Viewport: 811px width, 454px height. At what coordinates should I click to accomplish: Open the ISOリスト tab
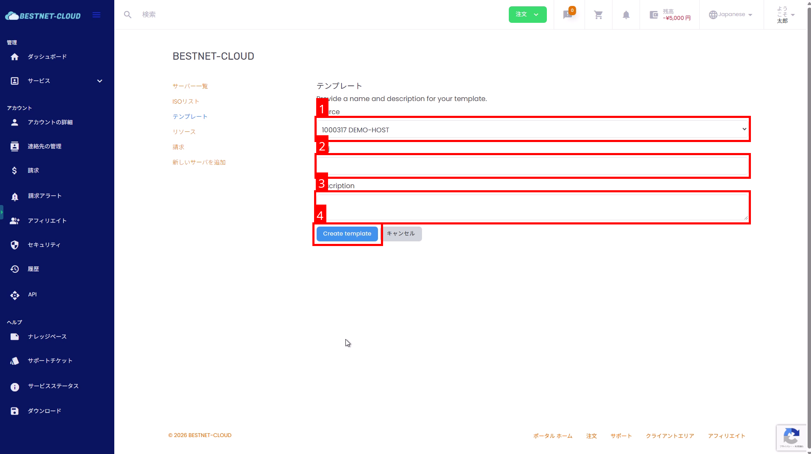coord(185,101)
